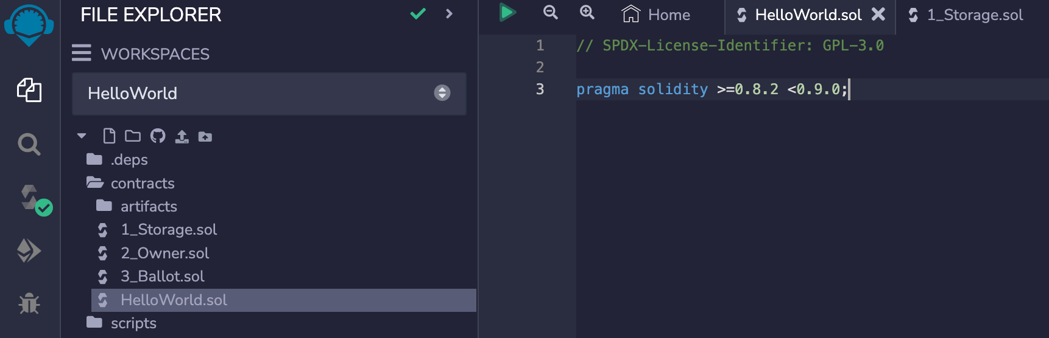Screen dimensions: 1049x338
Task: Select HelloWorld.sol in the file tree
Action: 284,300
